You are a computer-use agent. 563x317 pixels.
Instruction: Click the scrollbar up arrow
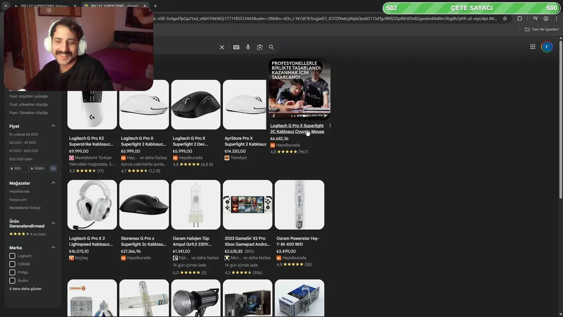coord(560,38)
